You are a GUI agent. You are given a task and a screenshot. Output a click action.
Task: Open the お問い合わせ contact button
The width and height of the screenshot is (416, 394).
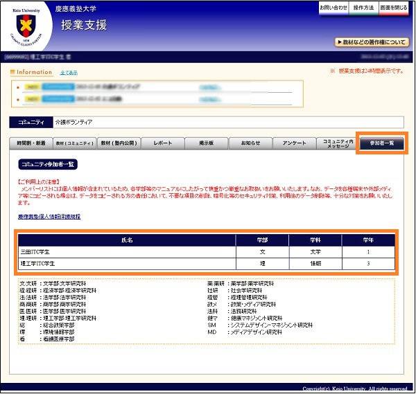pos(332,8)
